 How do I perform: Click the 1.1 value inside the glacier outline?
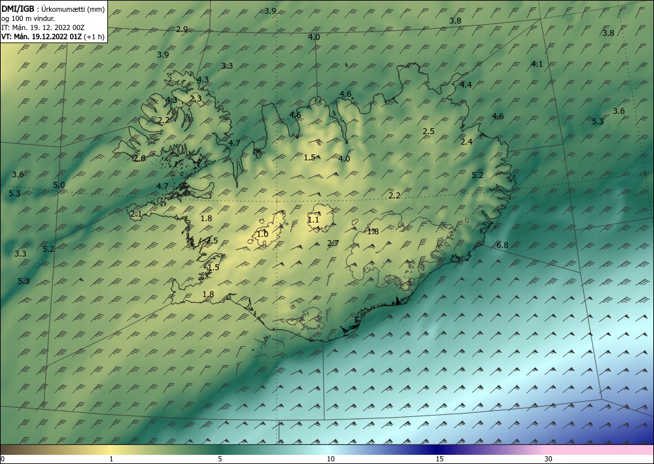[313, 219]
